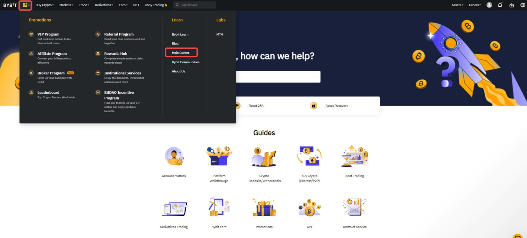527x238 pixels.
Task: Click the download app icon
Action: [512, 5]
